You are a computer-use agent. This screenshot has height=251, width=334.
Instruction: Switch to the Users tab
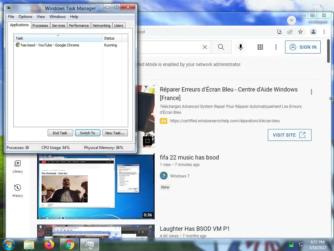coord(119,25)
